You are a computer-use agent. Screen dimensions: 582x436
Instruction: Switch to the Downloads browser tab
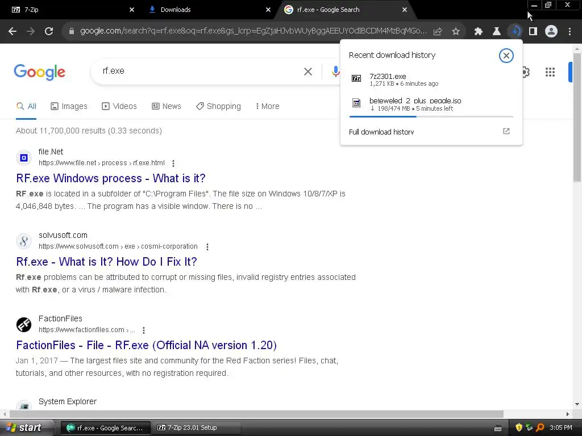coord(208,10)
